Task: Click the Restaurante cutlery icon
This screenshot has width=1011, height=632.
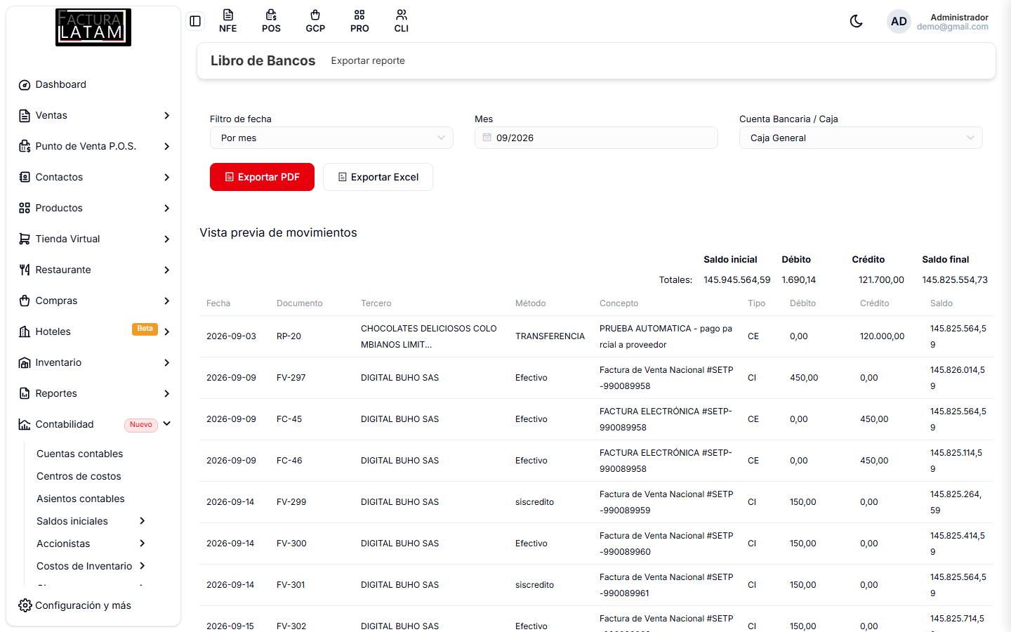Action: coord(25,270)
